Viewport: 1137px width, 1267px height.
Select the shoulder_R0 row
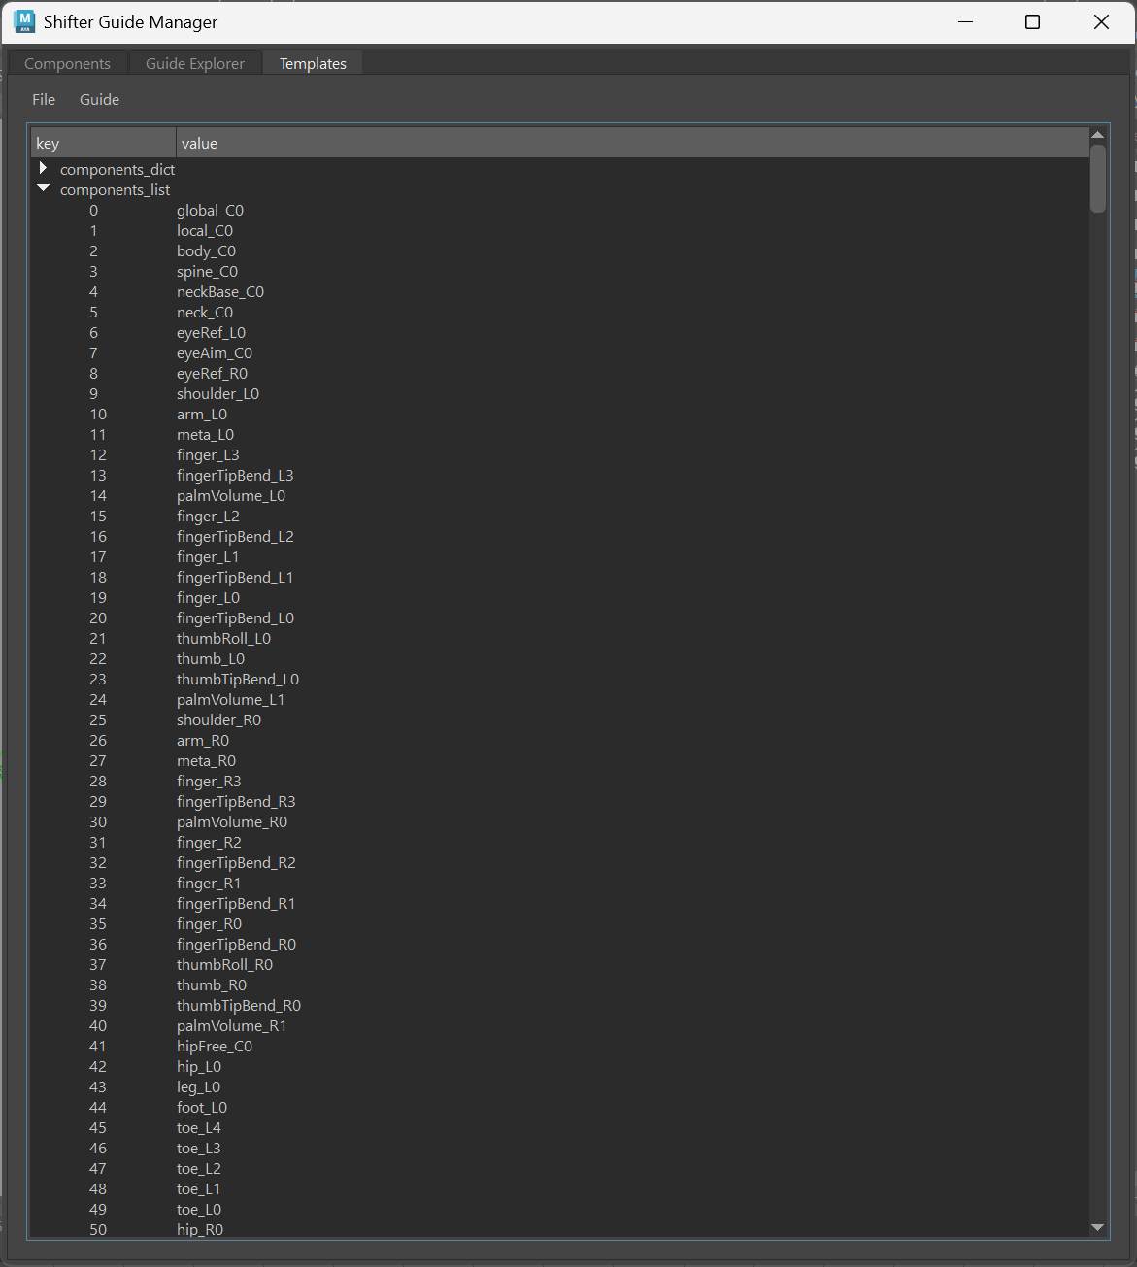click(x=559, y=719)
